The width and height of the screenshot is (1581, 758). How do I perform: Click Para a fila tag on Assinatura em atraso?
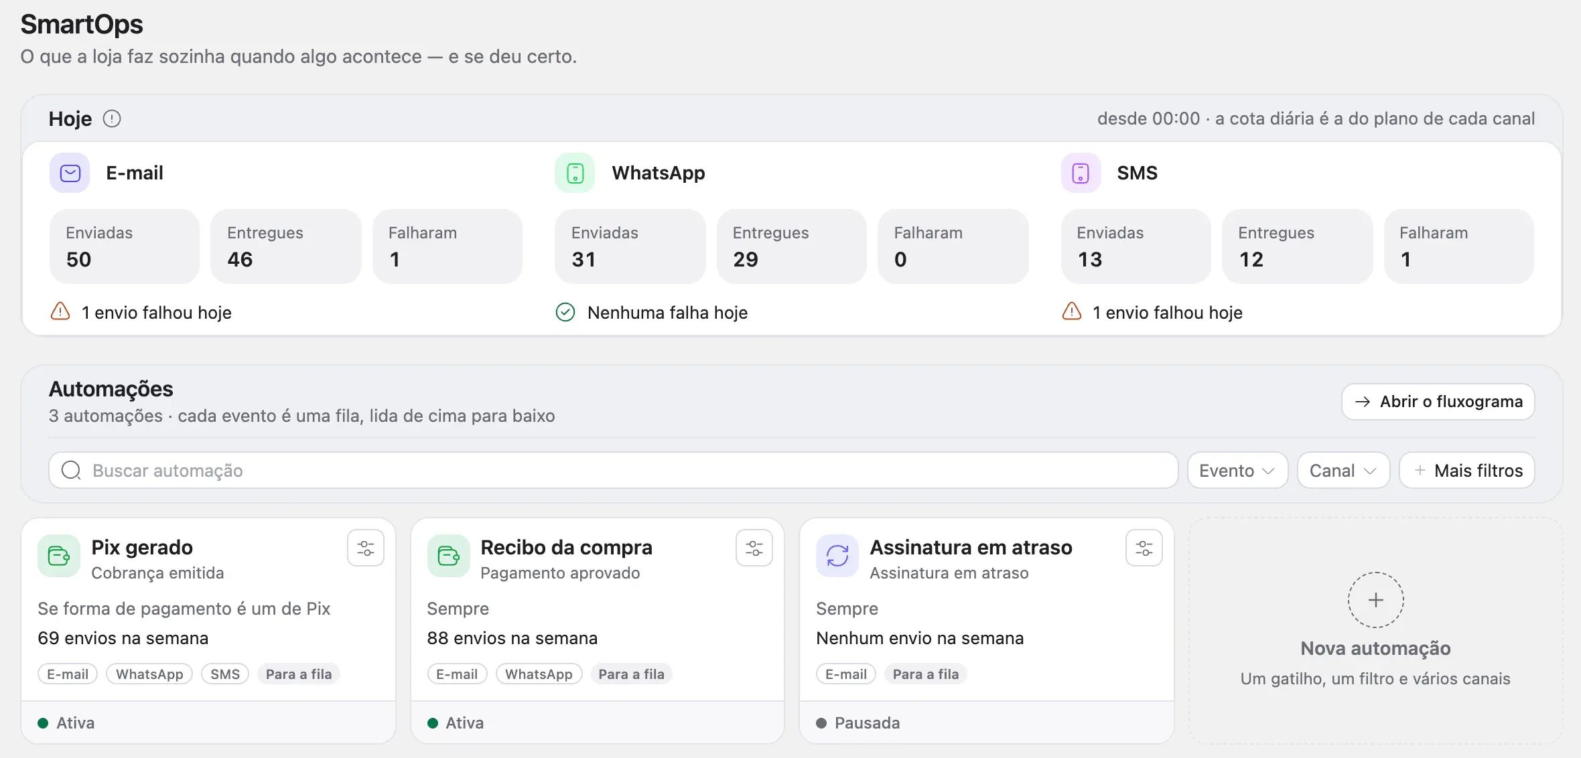coord(926,674)
